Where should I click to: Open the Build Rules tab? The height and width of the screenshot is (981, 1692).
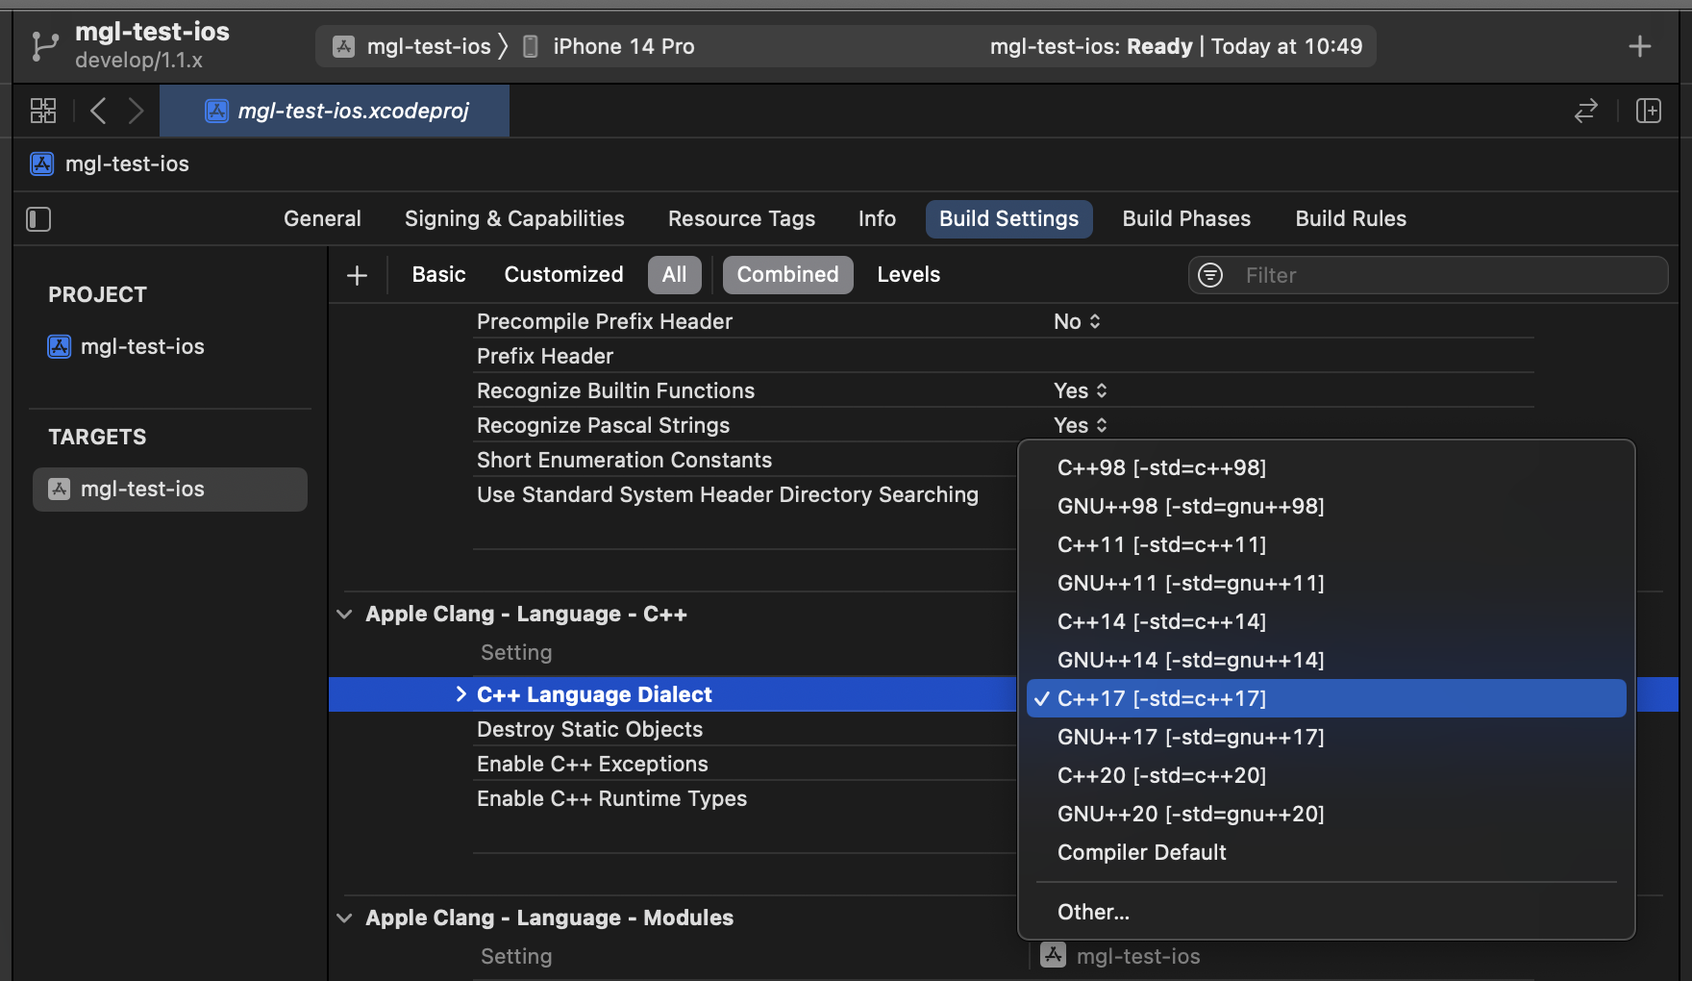click(x=1351, y=219)
